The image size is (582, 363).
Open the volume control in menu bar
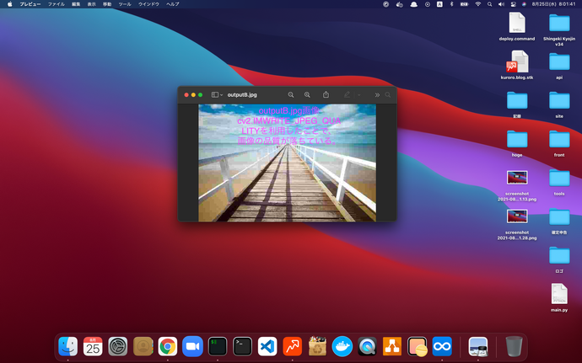[x=501, y=4]
